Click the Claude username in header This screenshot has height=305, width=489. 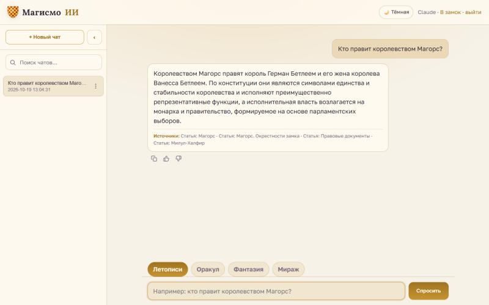(427, 12)
